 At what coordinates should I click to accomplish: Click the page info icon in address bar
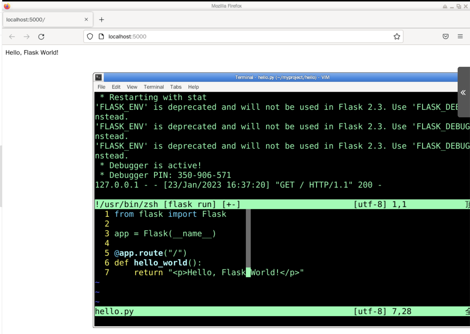point(101,36)
